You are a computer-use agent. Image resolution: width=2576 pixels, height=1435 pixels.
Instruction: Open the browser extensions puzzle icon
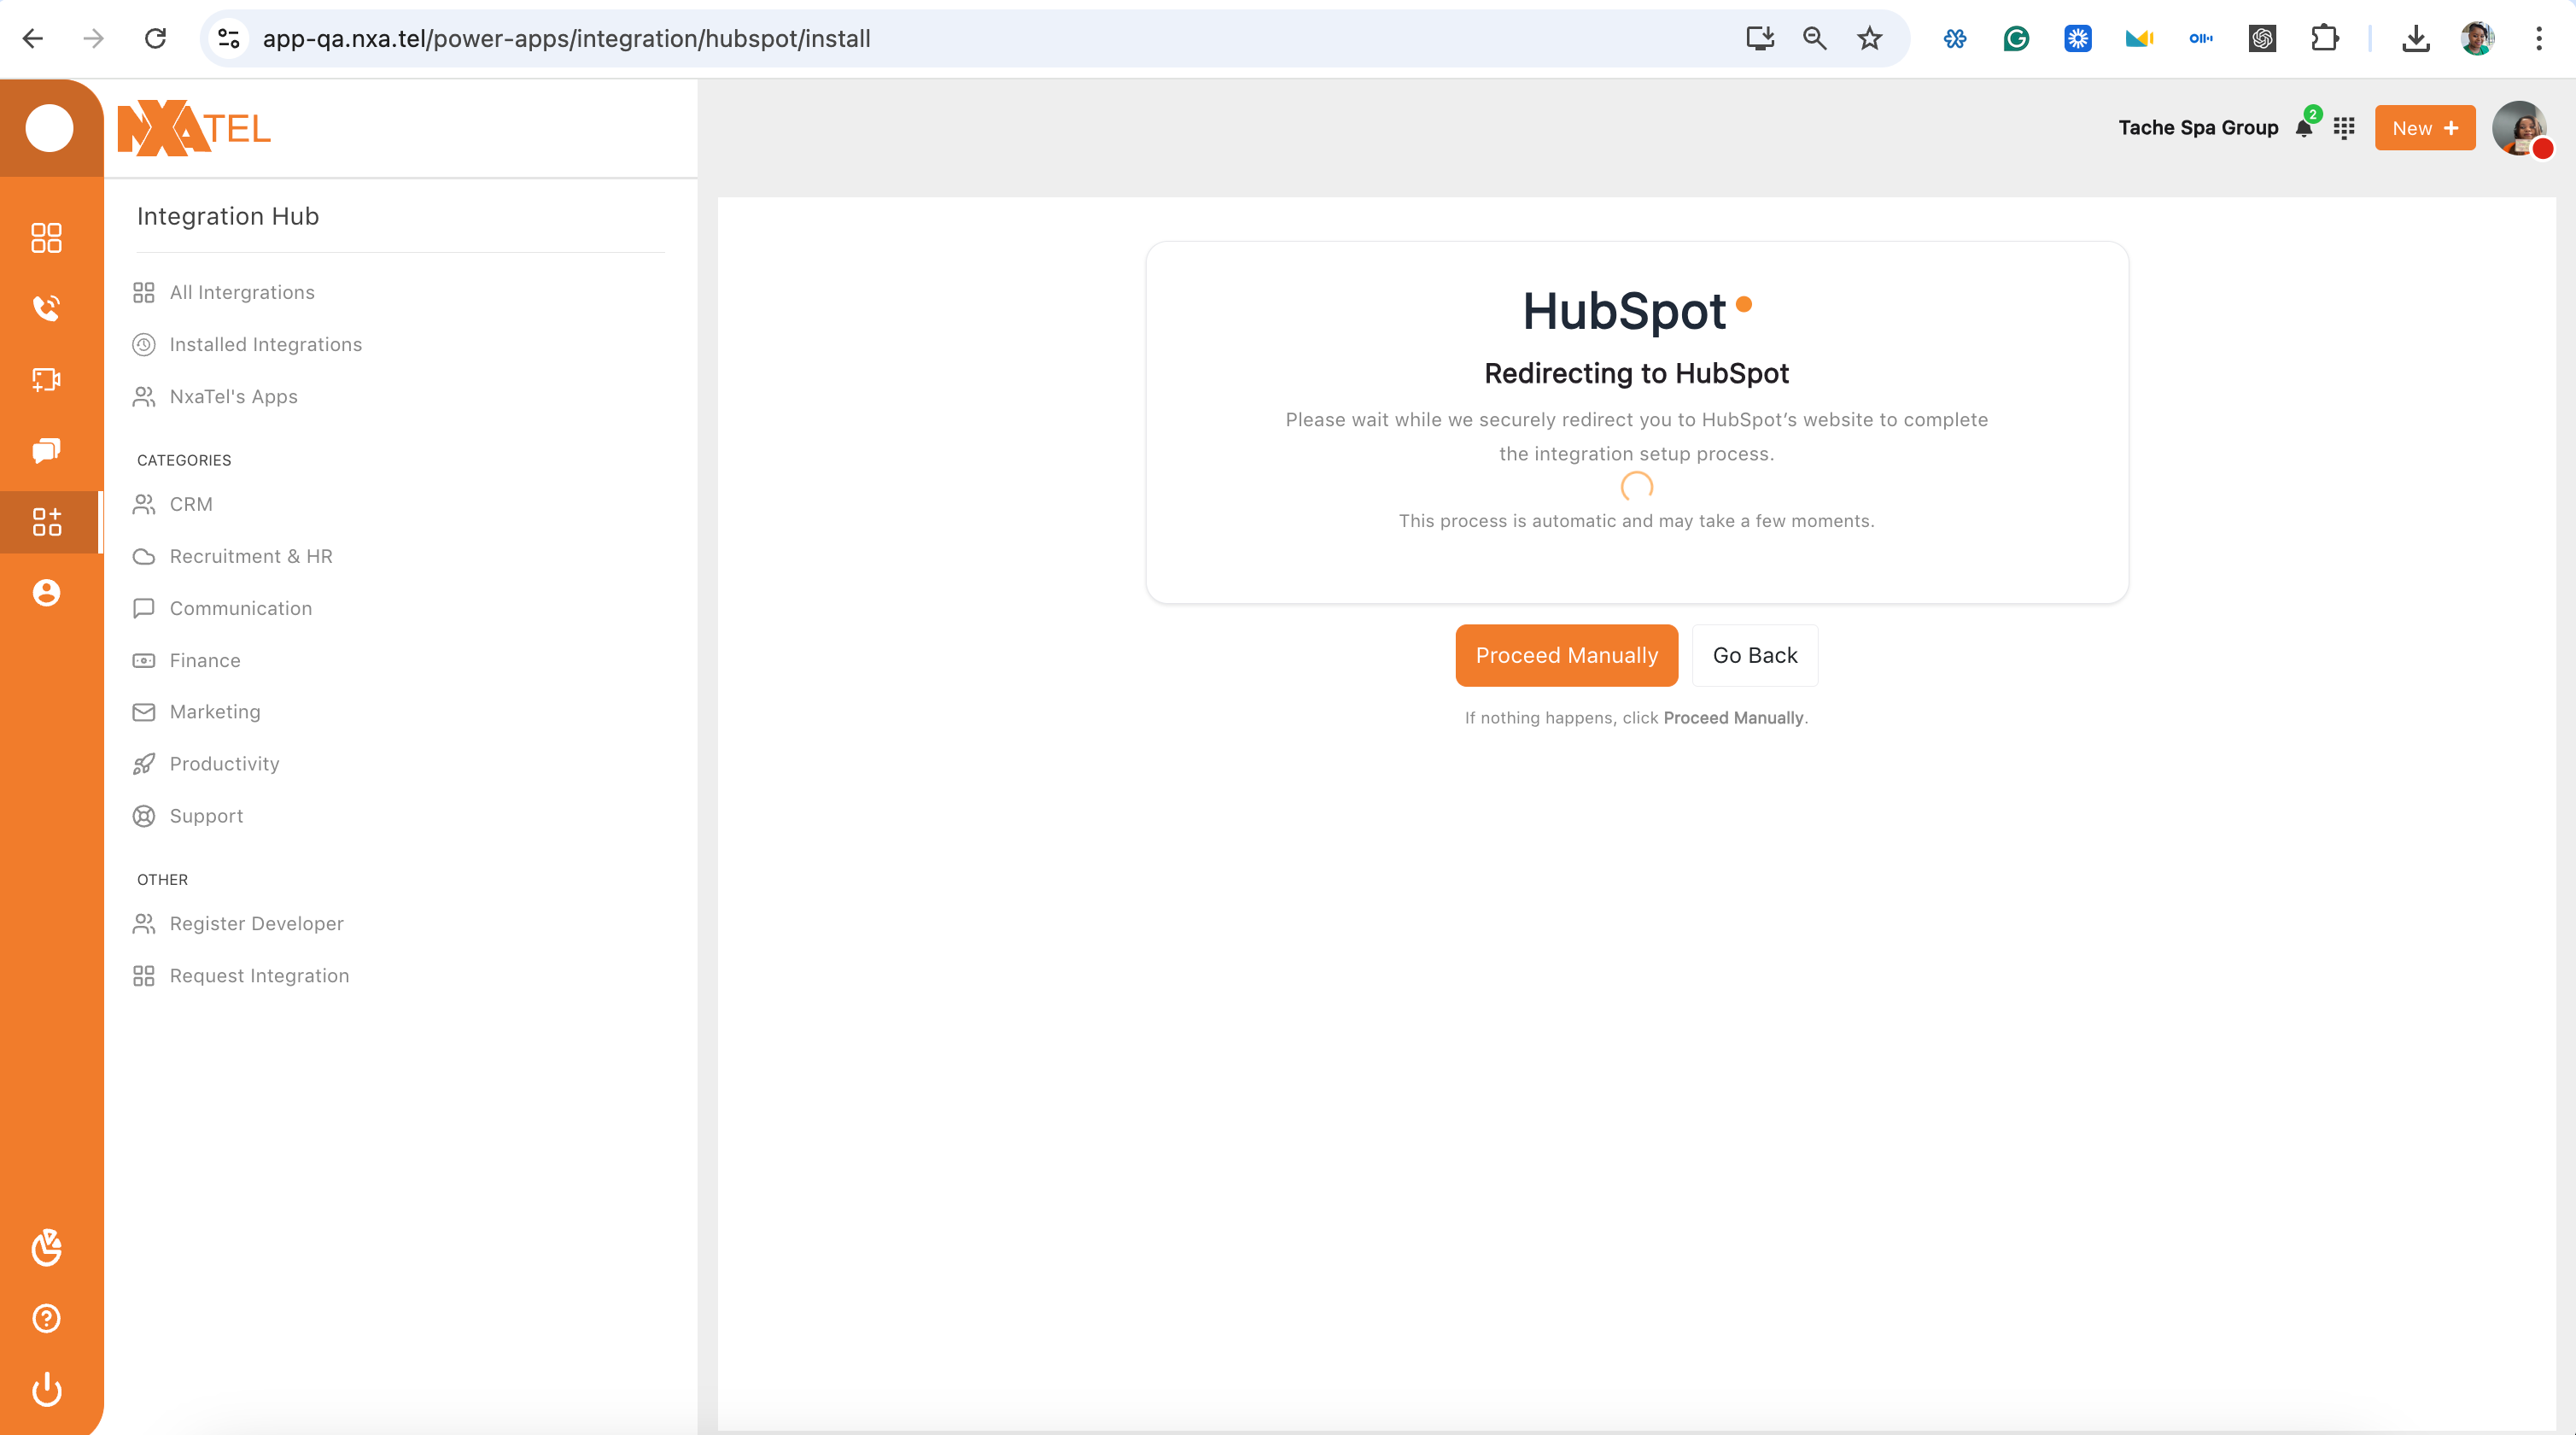[2325, 38]
